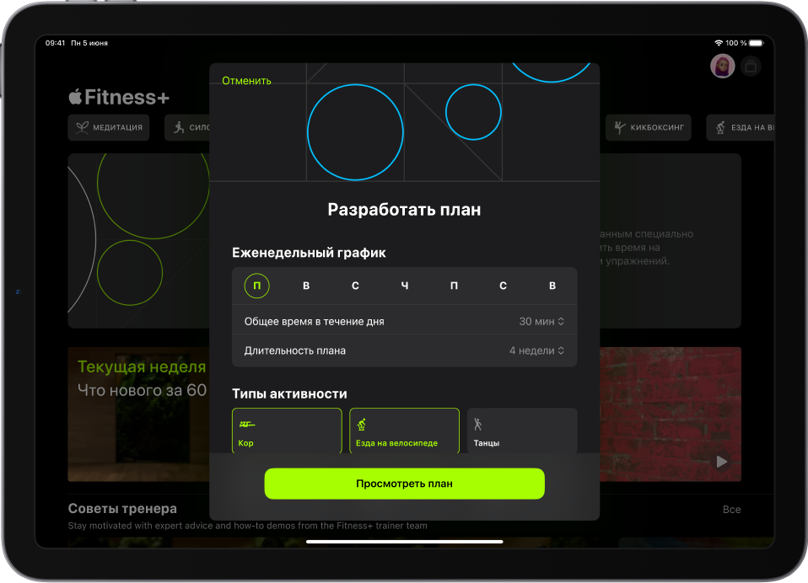Screen dimensions: 808x583
Task: Click the core workout icon in Кор card
Action: [x=247, y=425]
